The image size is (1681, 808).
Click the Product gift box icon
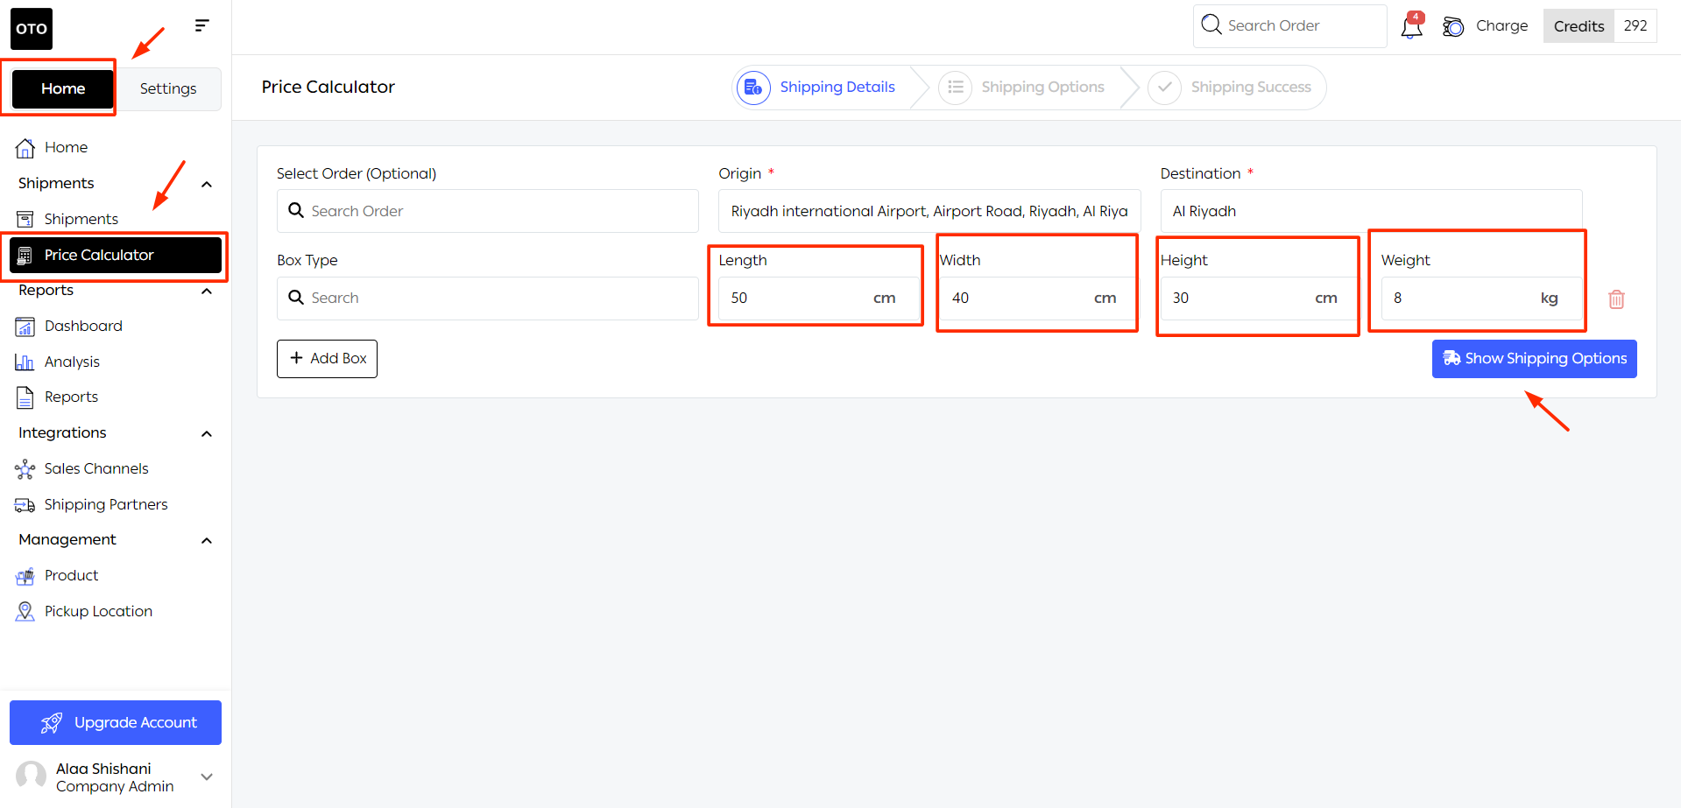[x=25, y=576]
